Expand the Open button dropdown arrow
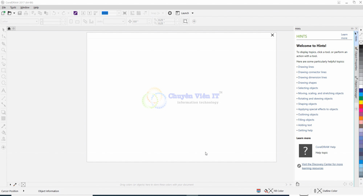363x196 pixels. 14,13
